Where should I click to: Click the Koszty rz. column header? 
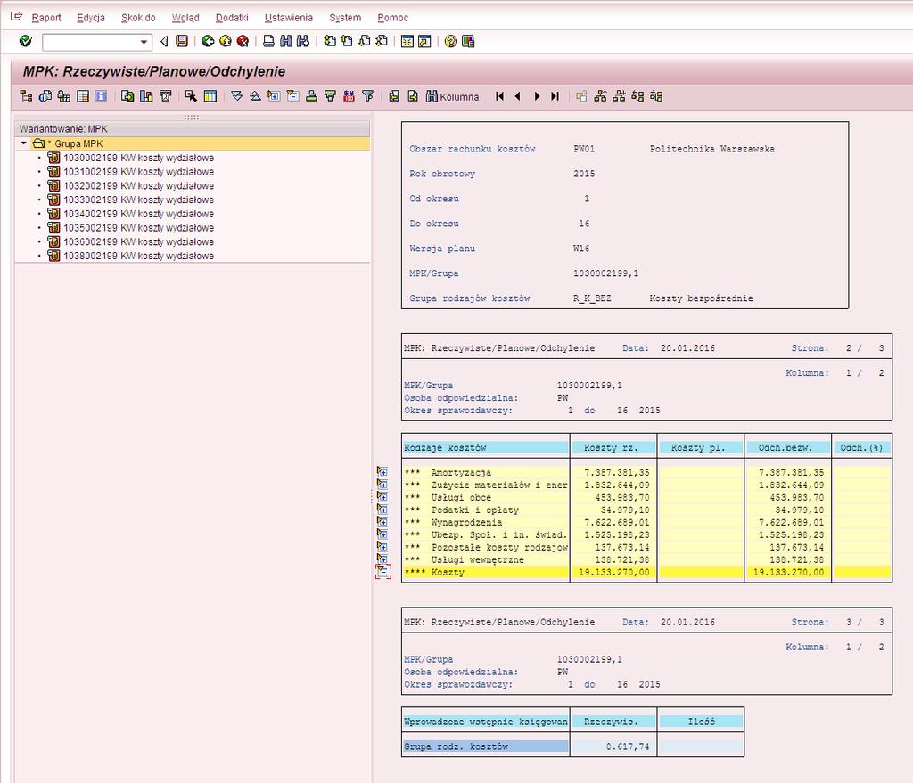pyautogui.click(x=613, y=447)
